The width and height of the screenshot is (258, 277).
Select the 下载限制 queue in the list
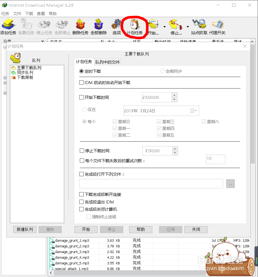(x=25, y=77)
